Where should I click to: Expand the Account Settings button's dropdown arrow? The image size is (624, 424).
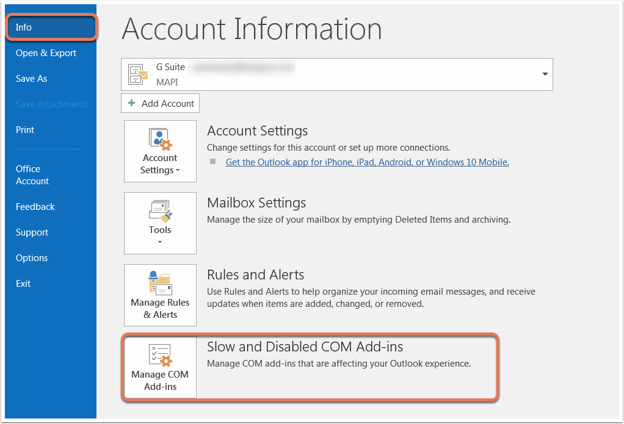178,171
